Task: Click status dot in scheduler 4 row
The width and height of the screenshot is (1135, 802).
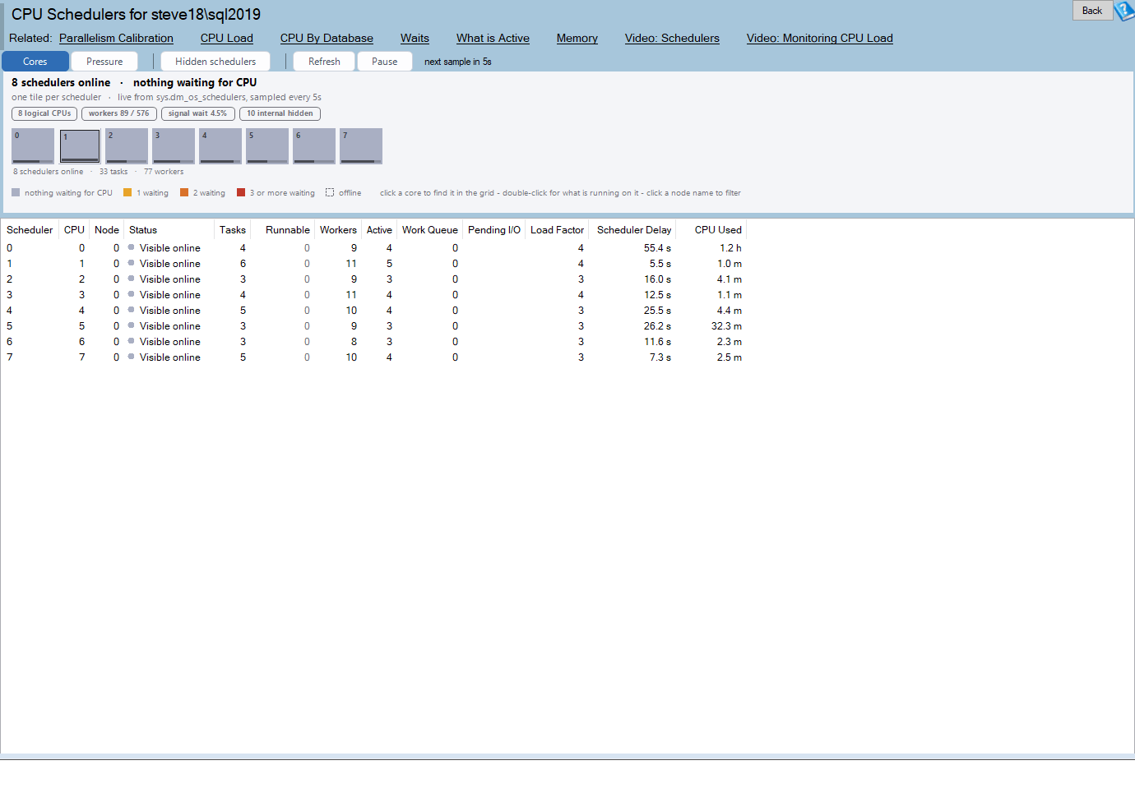Action: pos(132,310)
